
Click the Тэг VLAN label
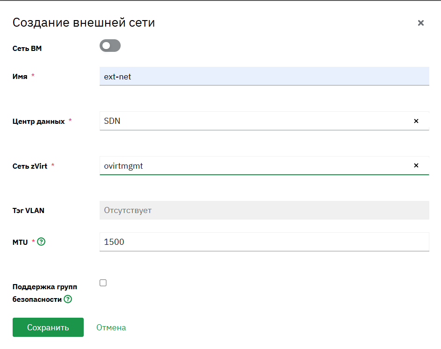[29, 210]
